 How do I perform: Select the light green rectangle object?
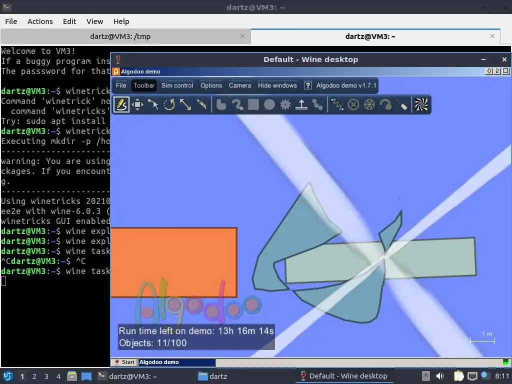click(431, 258)
